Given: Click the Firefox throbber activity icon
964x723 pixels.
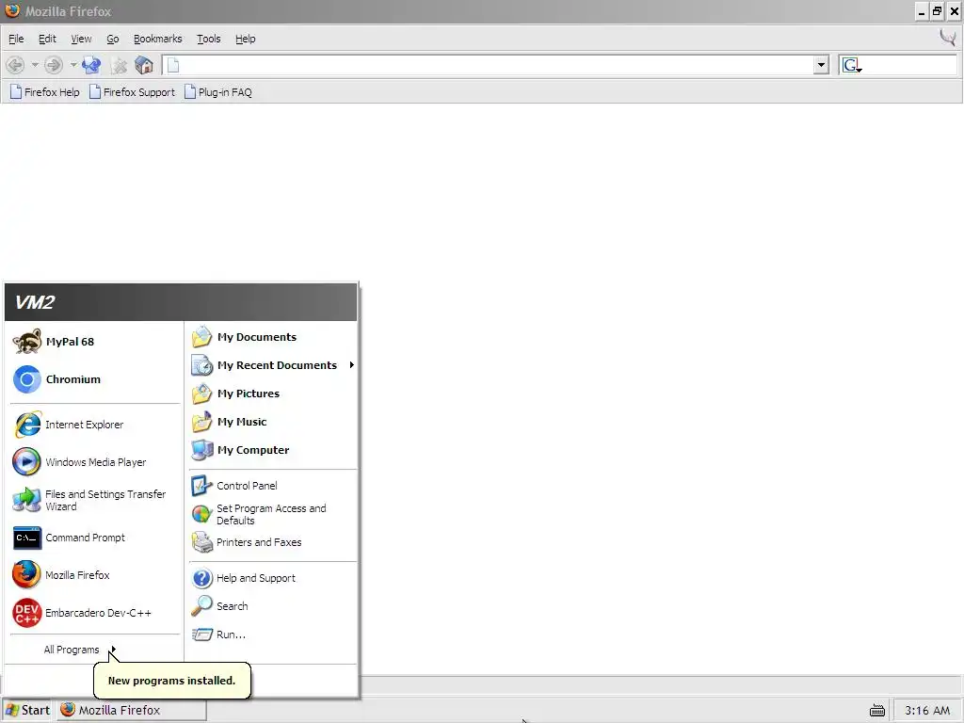Looking at the screenshot, I should [x=948, y=38].
